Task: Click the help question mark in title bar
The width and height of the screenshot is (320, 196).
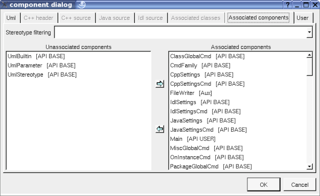Action: point(288,5)
